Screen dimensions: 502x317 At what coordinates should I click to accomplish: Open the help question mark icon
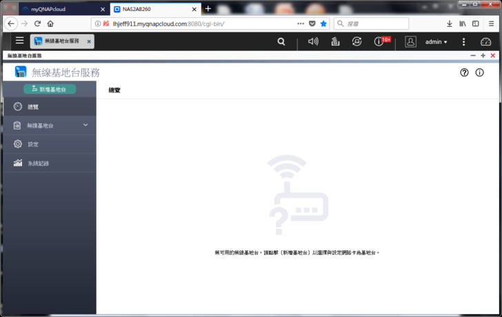point(464,72)
